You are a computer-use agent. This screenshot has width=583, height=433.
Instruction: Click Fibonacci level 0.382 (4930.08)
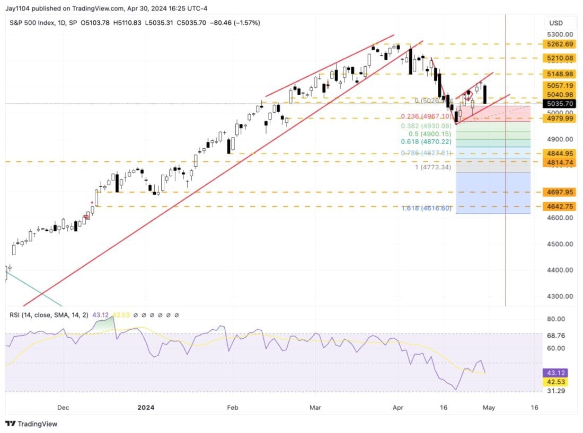[426, 126]
